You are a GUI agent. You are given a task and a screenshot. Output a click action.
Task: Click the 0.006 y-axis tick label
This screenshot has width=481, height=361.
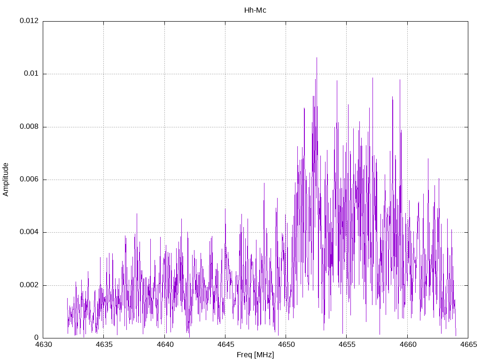[x=29, y=179]
